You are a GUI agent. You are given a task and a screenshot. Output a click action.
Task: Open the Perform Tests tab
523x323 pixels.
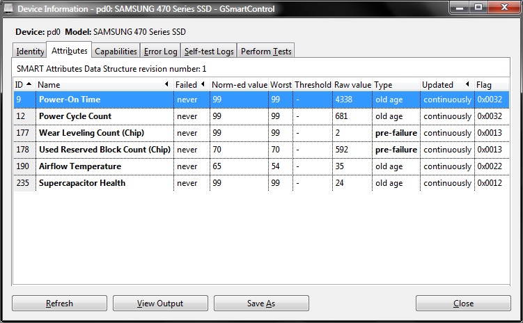[x=266, y=51]
